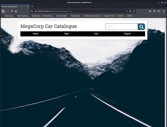Click the Name column header
The height and width of the screenshot is (127, 167).
(36, 34)
